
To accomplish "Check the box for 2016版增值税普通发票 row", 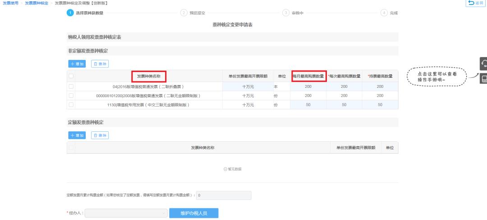I will [71, 86].
